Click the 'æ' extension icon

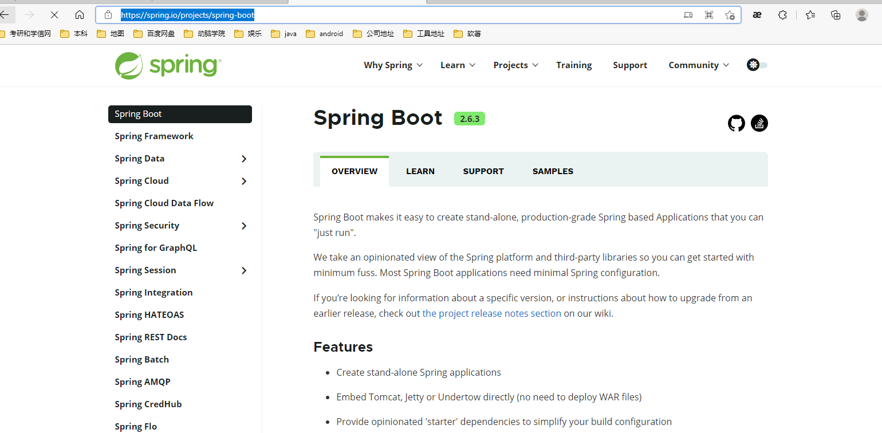coord(757,15)
